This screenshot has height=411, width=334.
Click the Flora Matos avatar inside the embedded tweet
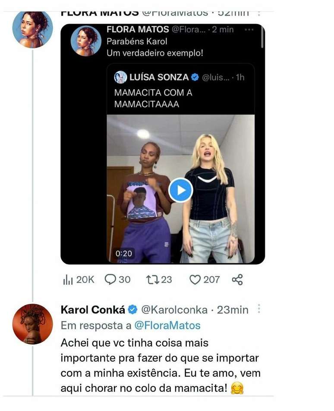coord(85,41)
